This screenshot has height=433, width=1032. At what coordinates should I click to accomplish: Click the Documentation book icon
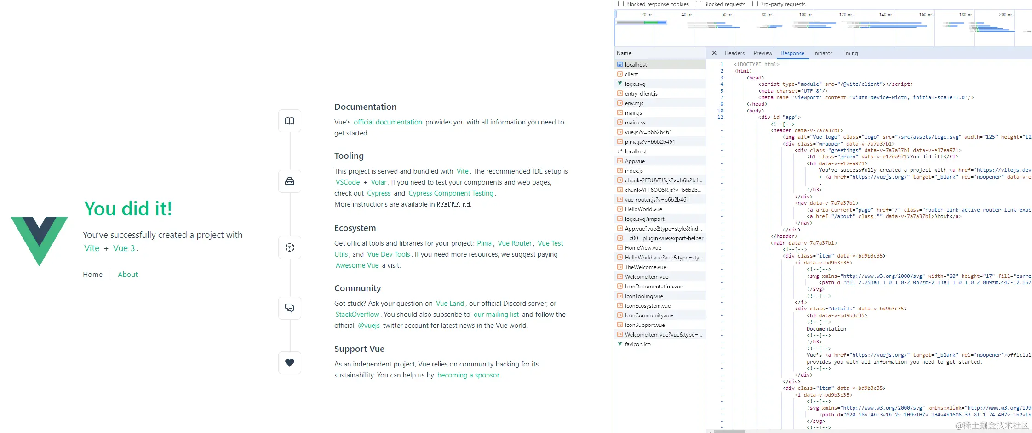pyautogui.click(x=290, y=121)
